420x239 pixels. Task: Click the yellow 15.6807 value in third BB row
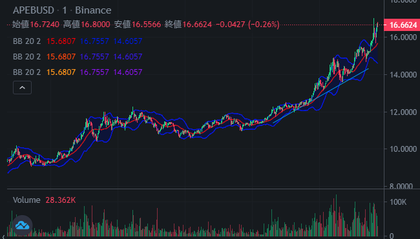(61, 72)
